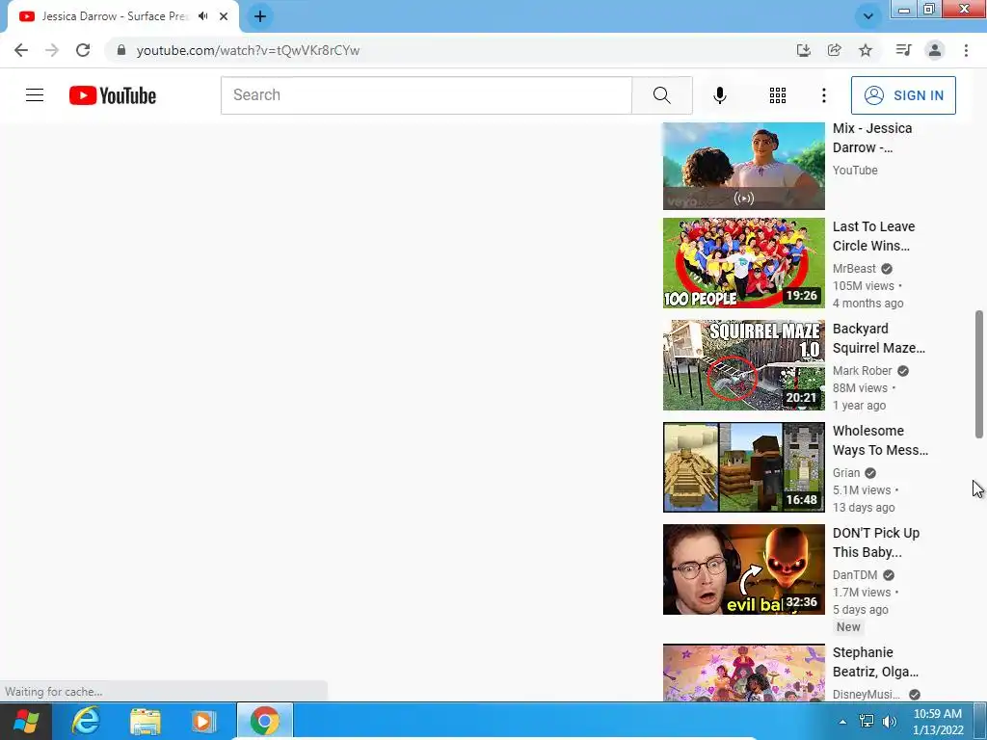Click the install app icon in address bar
Screen dimensions: 987x740
click(803, 50)
